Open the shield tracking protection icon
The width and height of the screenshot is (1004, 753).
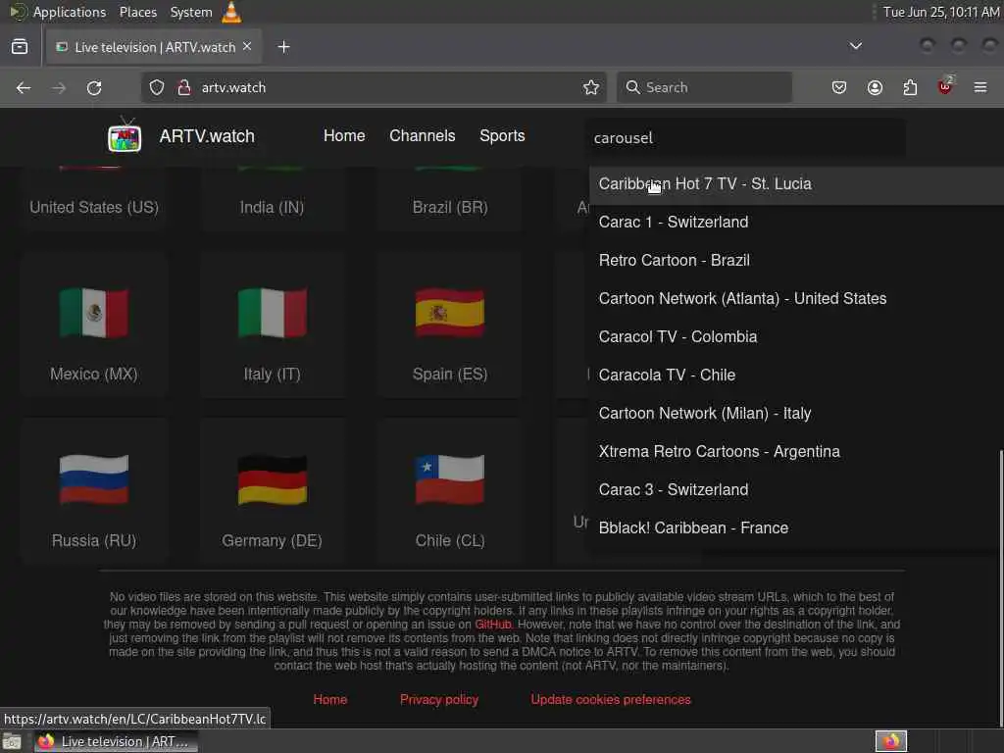point(157,87)
